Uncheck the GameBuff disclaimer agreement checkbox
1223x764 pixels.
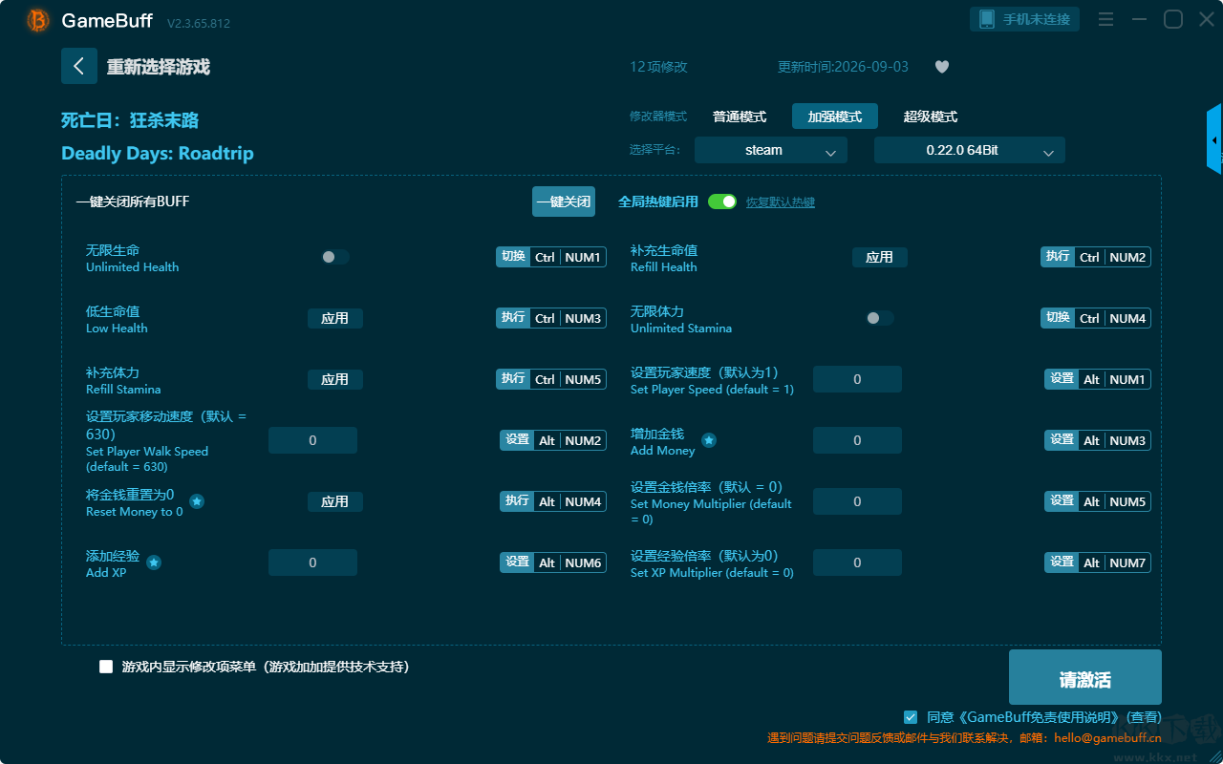(x=911, y=716)
